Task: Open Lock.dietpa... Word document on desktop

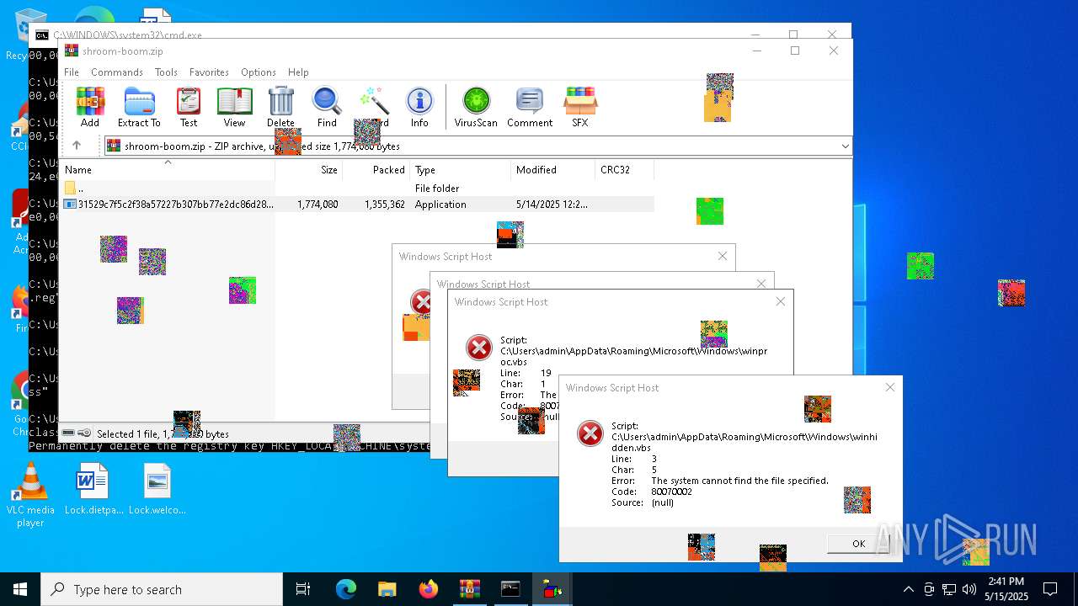Action: pos(93,490)
